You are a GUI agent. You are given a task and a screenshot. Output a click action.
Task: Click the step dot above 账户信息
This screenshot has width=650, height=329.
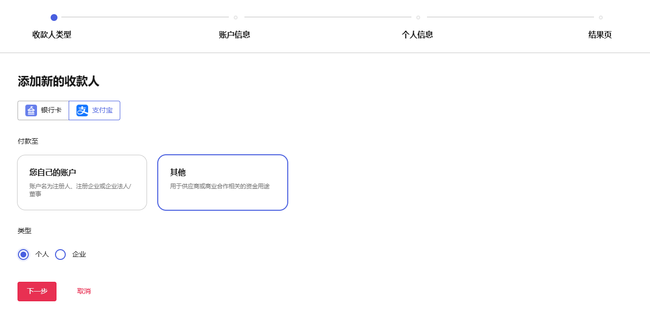236,18
